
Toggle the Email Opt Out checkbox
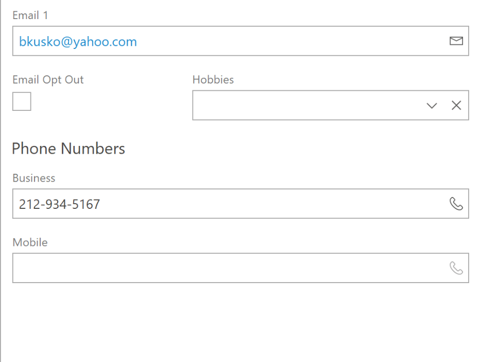tap(22, 101)
